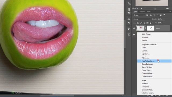Select Color Balance adjustment
The image size is (172, 97).
(x=154, y=64)
